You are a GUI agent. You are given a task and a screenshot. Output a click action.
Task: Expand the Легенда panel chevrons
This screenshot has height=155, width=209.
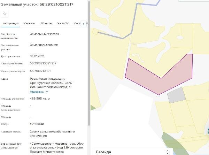click(168, 152)
